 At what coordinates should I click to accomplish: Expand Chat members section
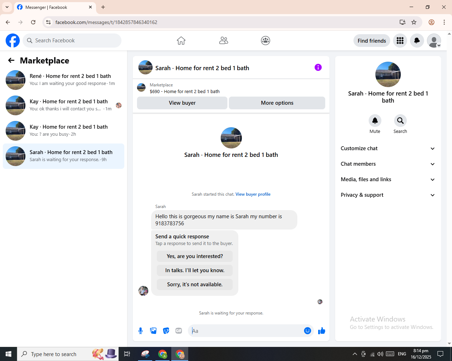[388, 164]
